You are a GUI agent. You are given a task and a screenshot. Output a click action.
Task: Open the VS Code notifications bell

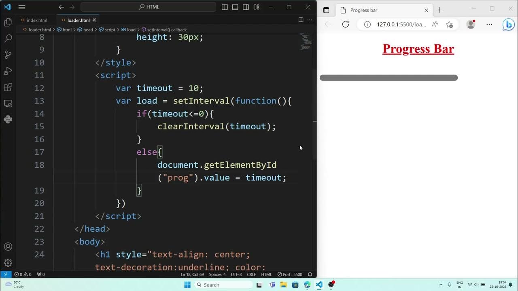click(310, 274)
